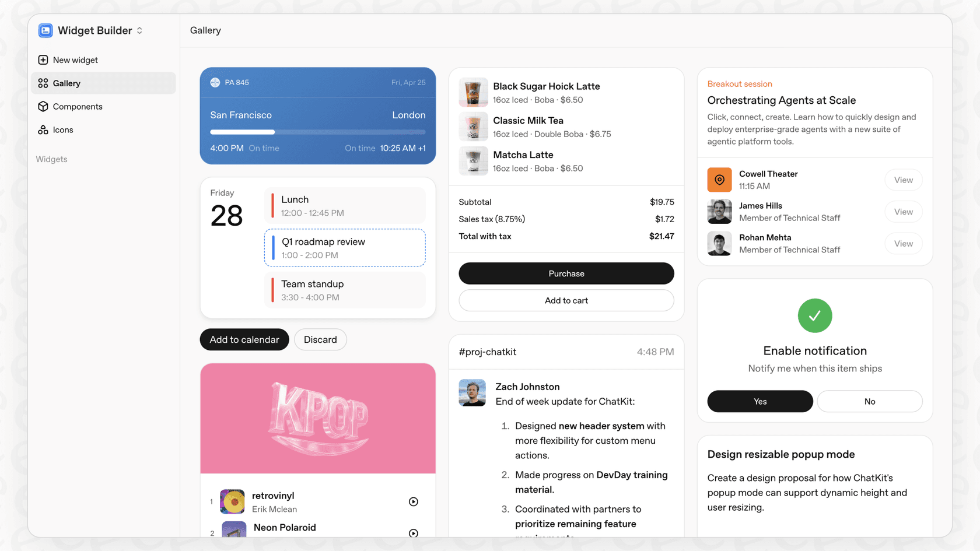The height and width of the screenshot is (551, 980).
Task: Add the Q1 roadmap review to calendar
Action: [x=244, y=339]
